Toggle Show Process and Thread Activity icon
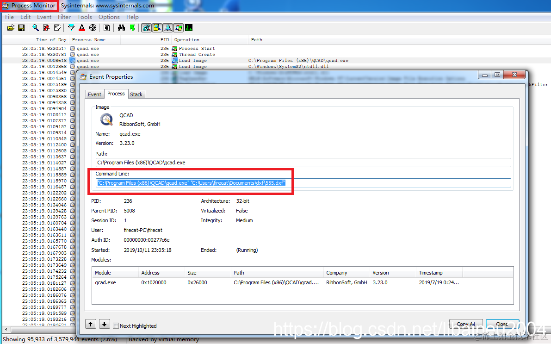Screen dimensions: 551x344 179,28
